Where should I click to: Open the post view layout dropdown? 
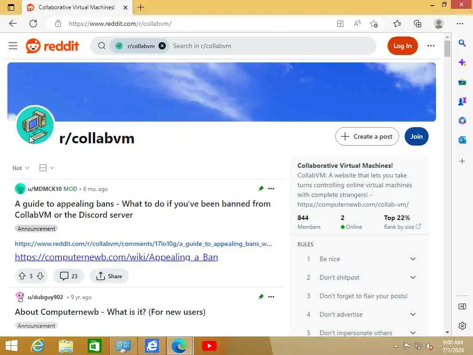[x=47, y=168]
